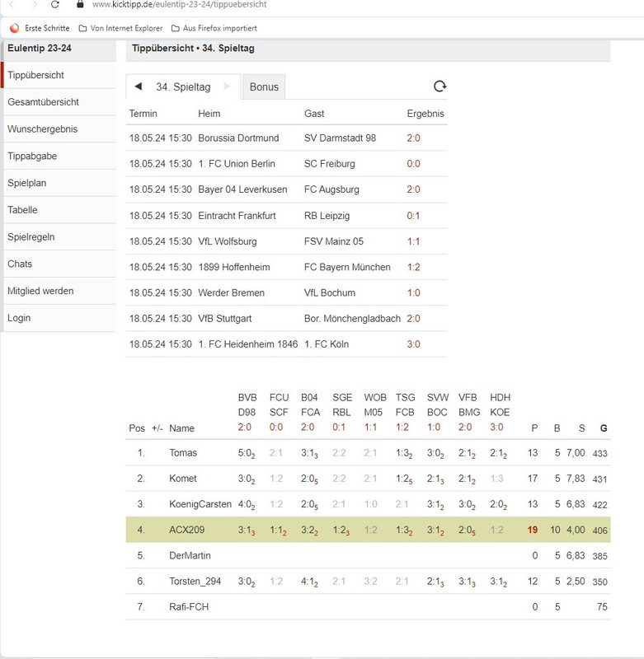Open Tippübersicht in sidebar

(59, 75)
